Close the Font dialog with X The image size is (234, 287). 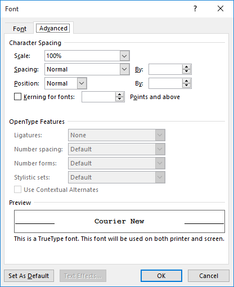220,8
